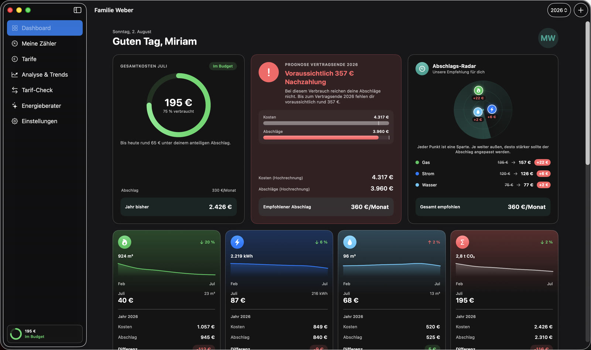This screenshot has width=591, height=350.
Task: Select Analyse & Trends in sidebar
Action: point(45,75)
